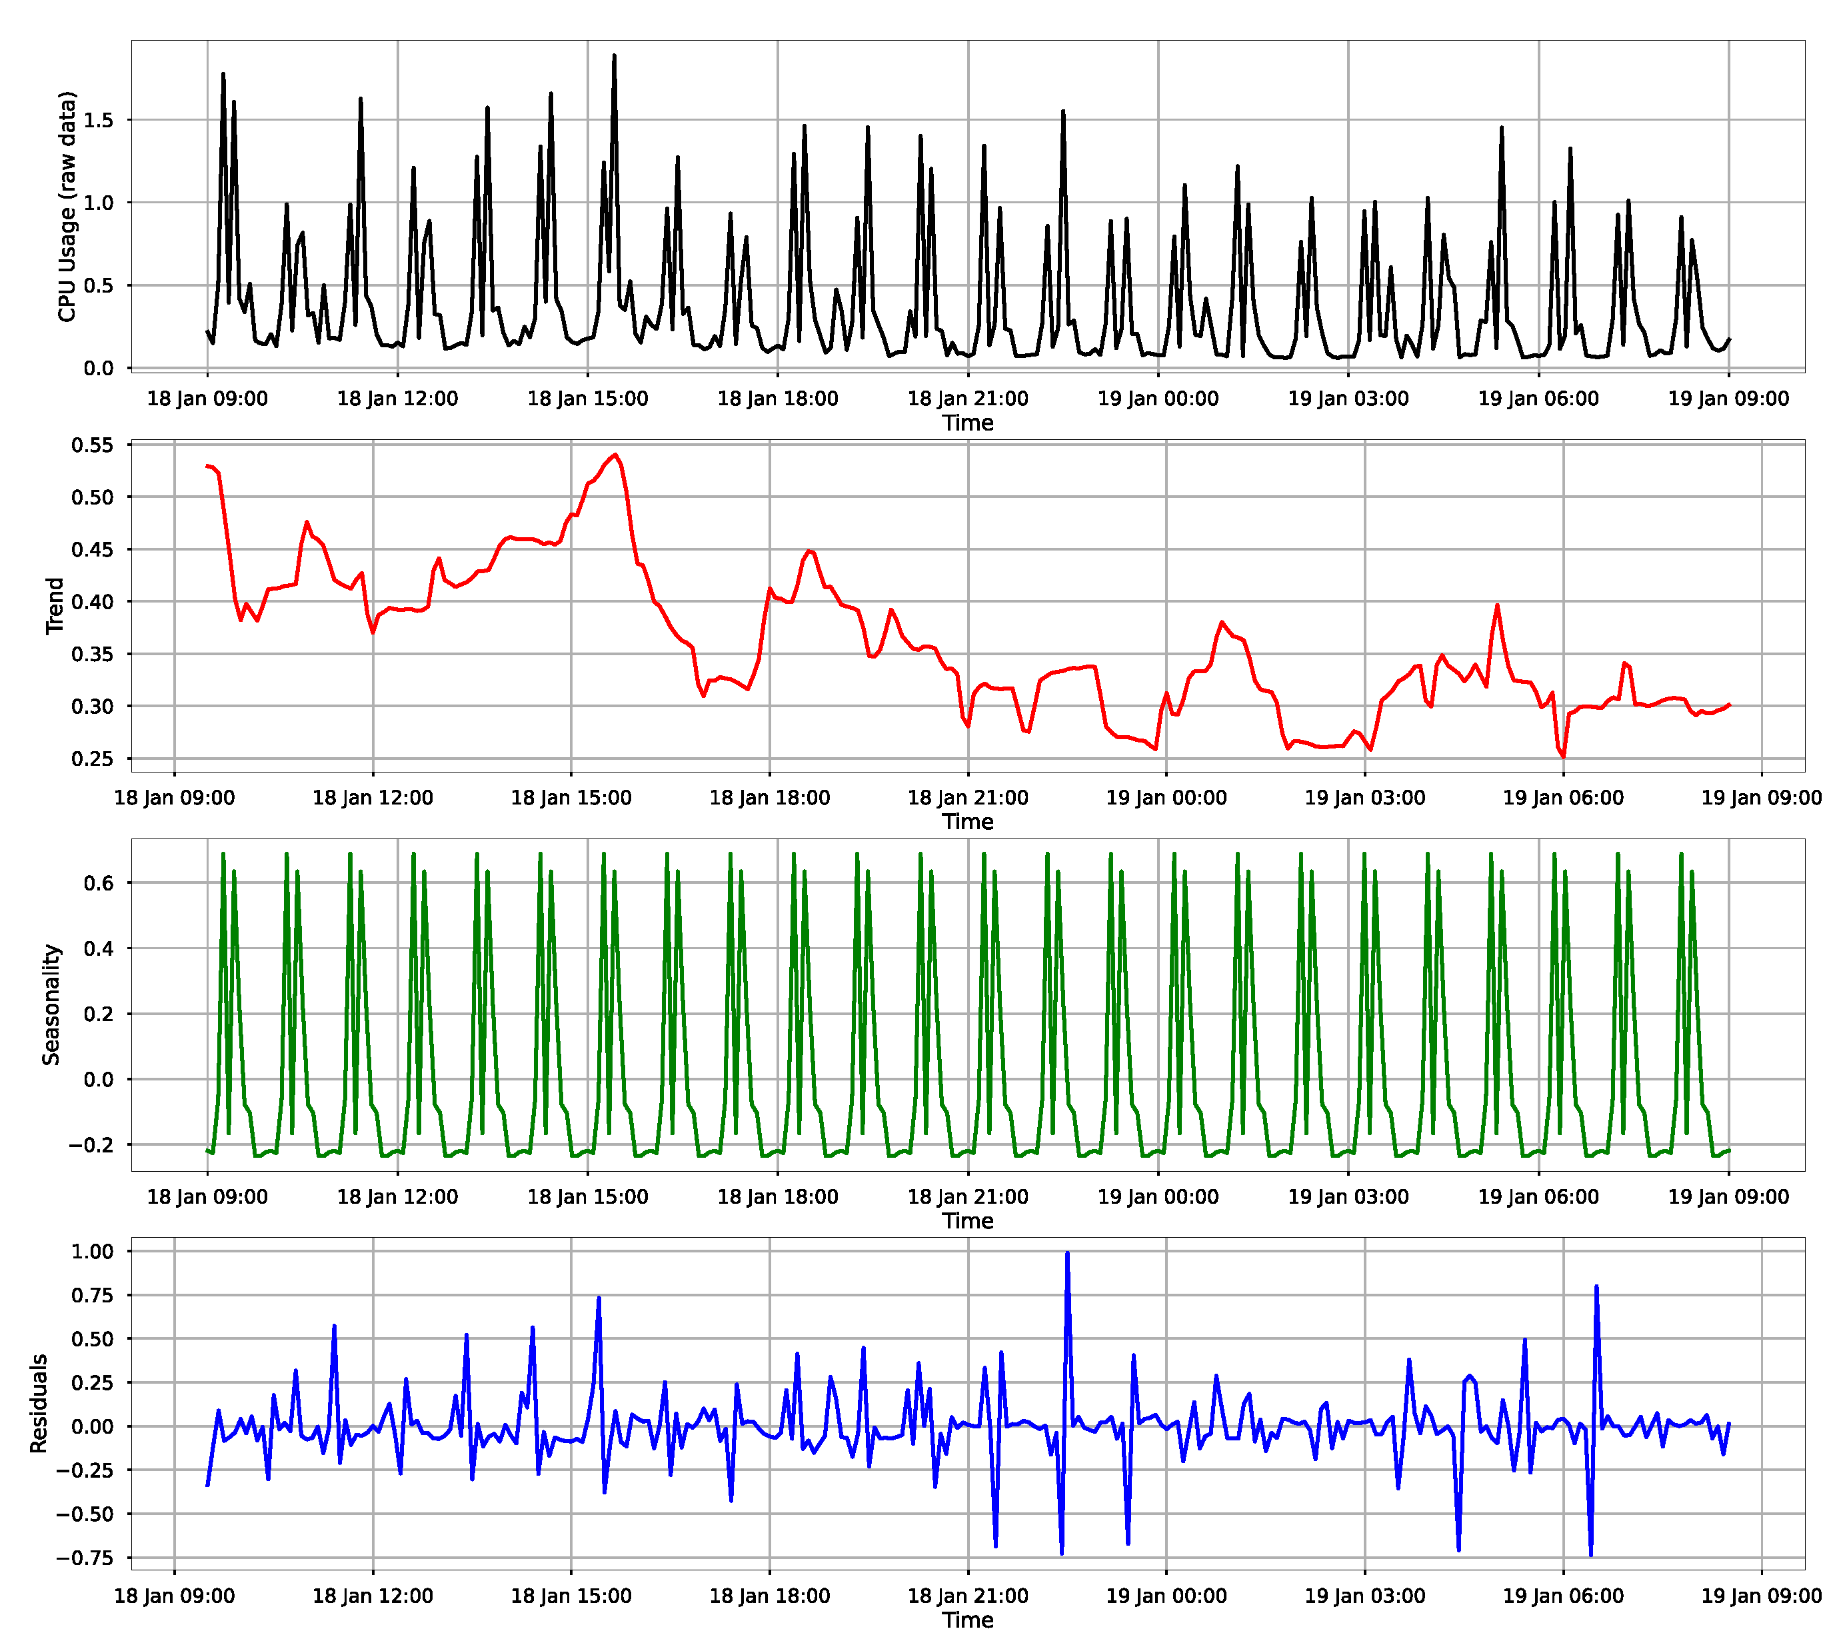The height and width of the screenshot is (1635, 1847).
Task: Click "18 Jan 21:00" under the Trend plot
Action: click(968, 798)
